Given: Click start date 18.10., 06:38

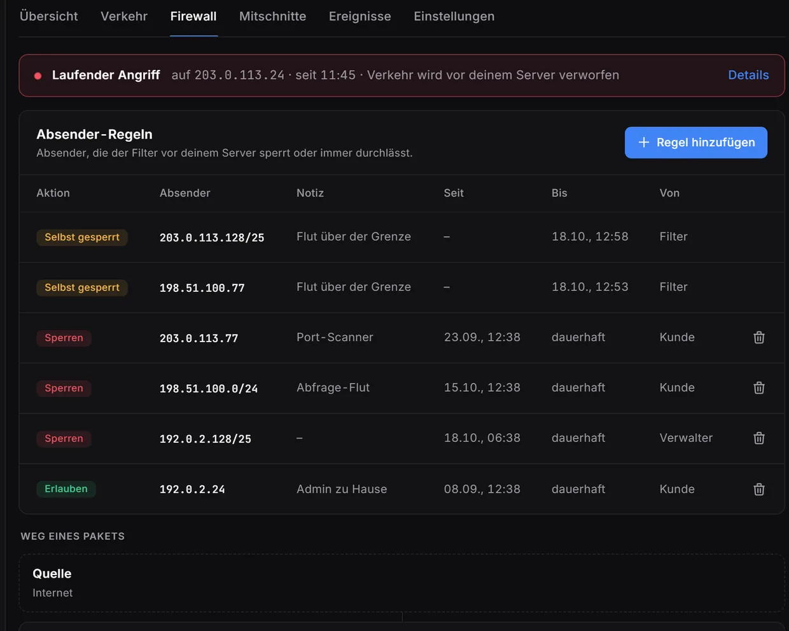Looking at the screenshot, I should pyautogui.click(x=482, y=438).
